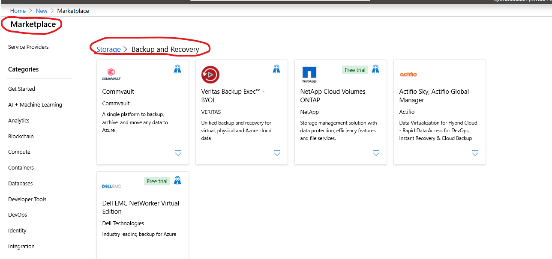The height and width of the screenshot is (259, 552).
Task: Favorite NetApp Cloud Volumes ONTAP heart
Action: click(x=376, y=153)
